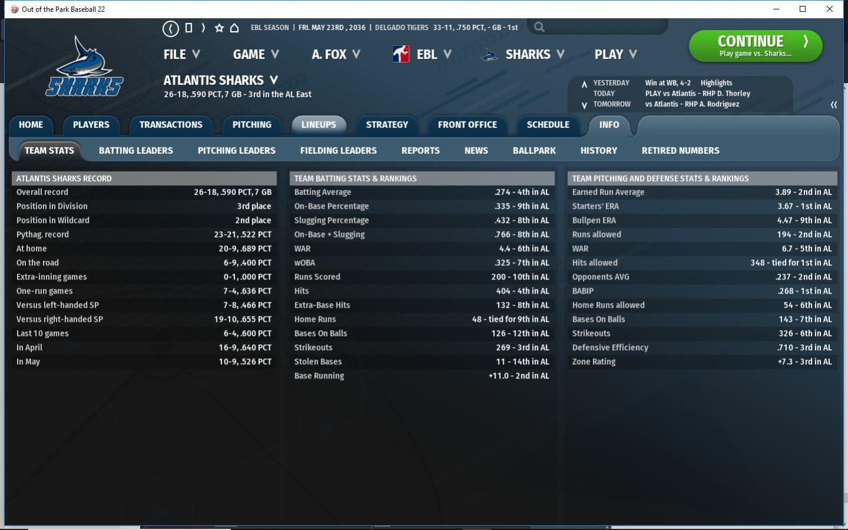Open the HISTORY sub-tab
848x530 pixels.
coord(599,151)
